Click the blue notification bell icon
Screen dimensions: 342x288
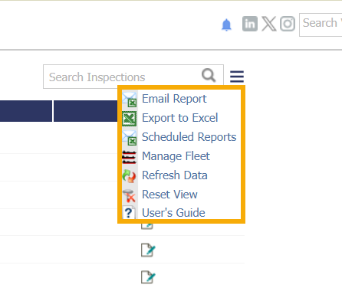226,25
